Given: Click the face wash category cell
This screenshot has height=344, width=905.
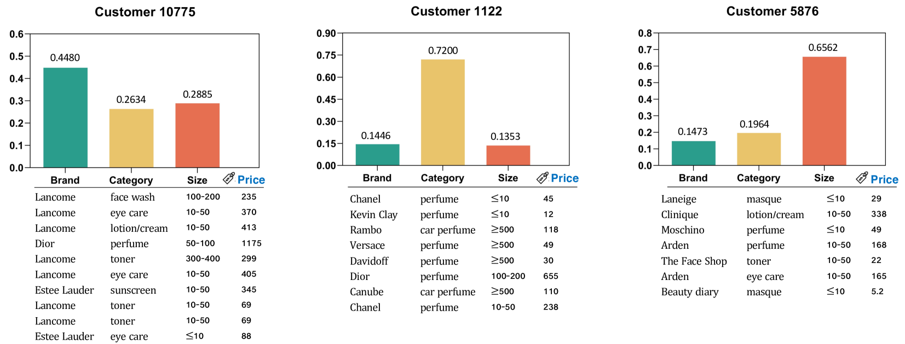Looking at the screenshot, I should 132,197.
